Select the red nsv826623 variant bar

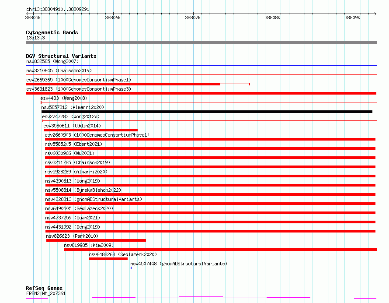point(96,240)
